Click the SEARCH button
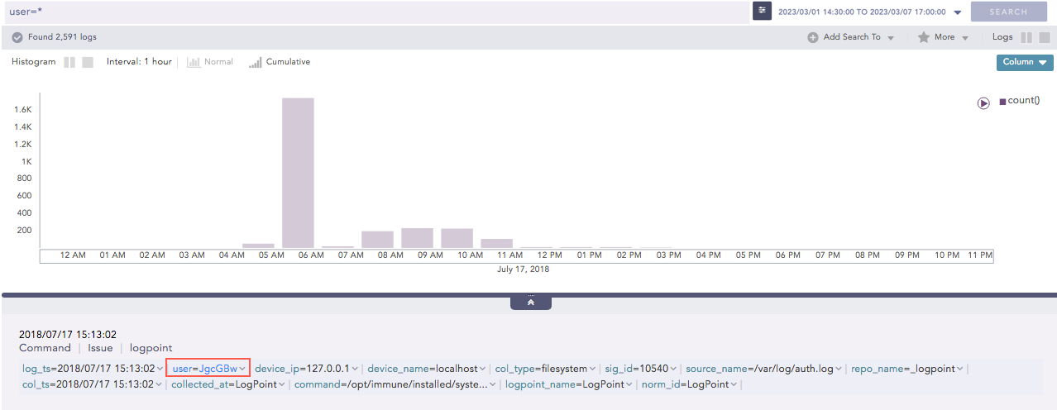 click(1008, 12)
